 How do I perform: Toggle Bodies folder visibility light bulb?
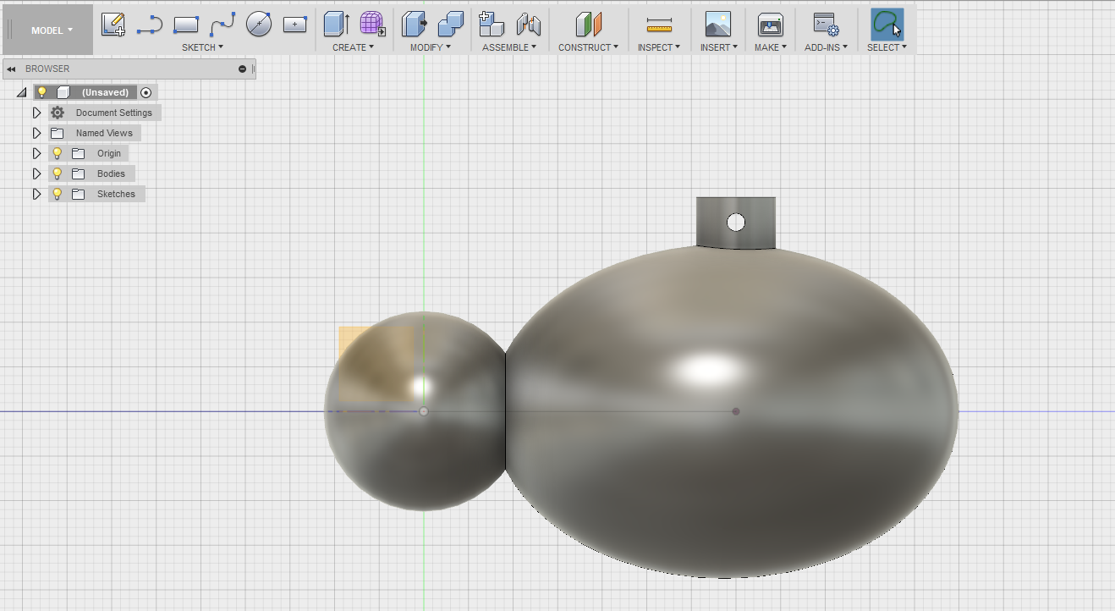point(58,173)
